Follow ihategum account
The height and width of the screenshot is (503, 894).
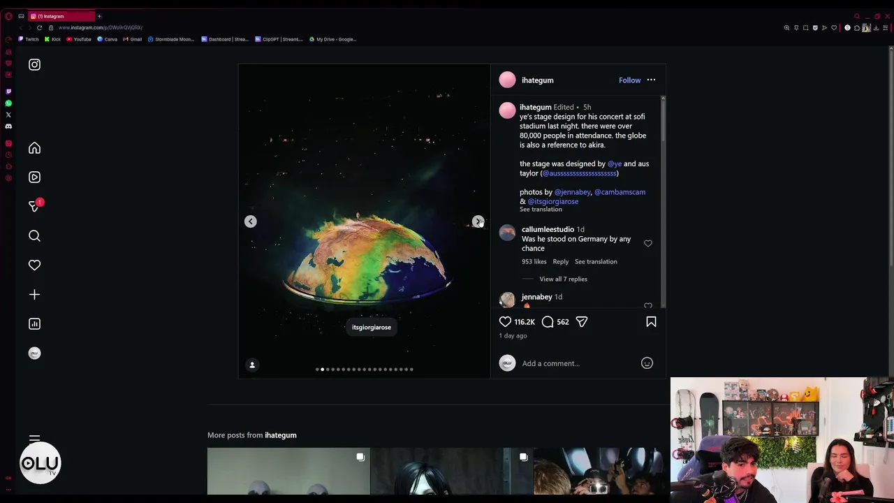[629, 80]
